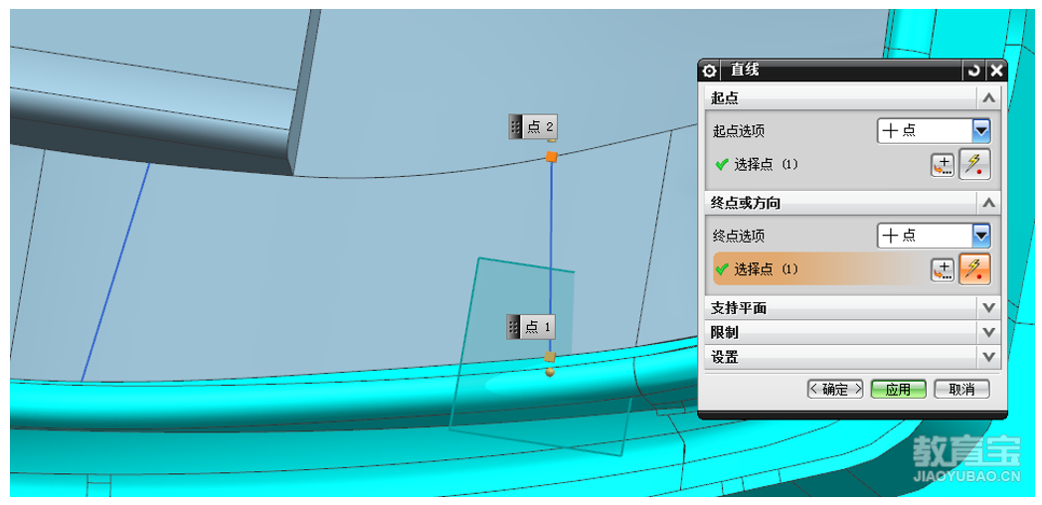This screenshot has height=505, width=1042.
Task: Click the 点 2 label handle grip
Action: 516,126
